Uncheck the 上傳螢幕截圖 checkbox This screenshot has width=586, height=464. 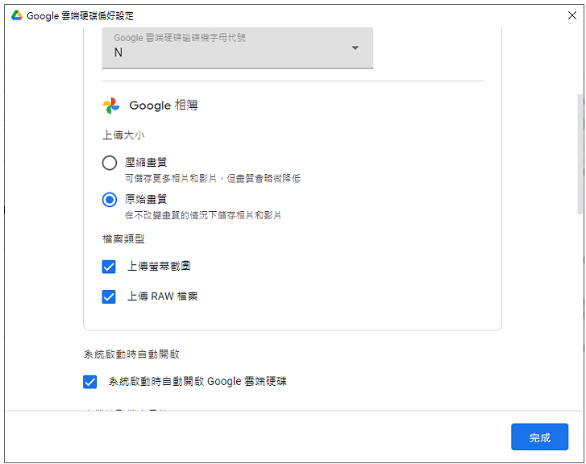109,267
